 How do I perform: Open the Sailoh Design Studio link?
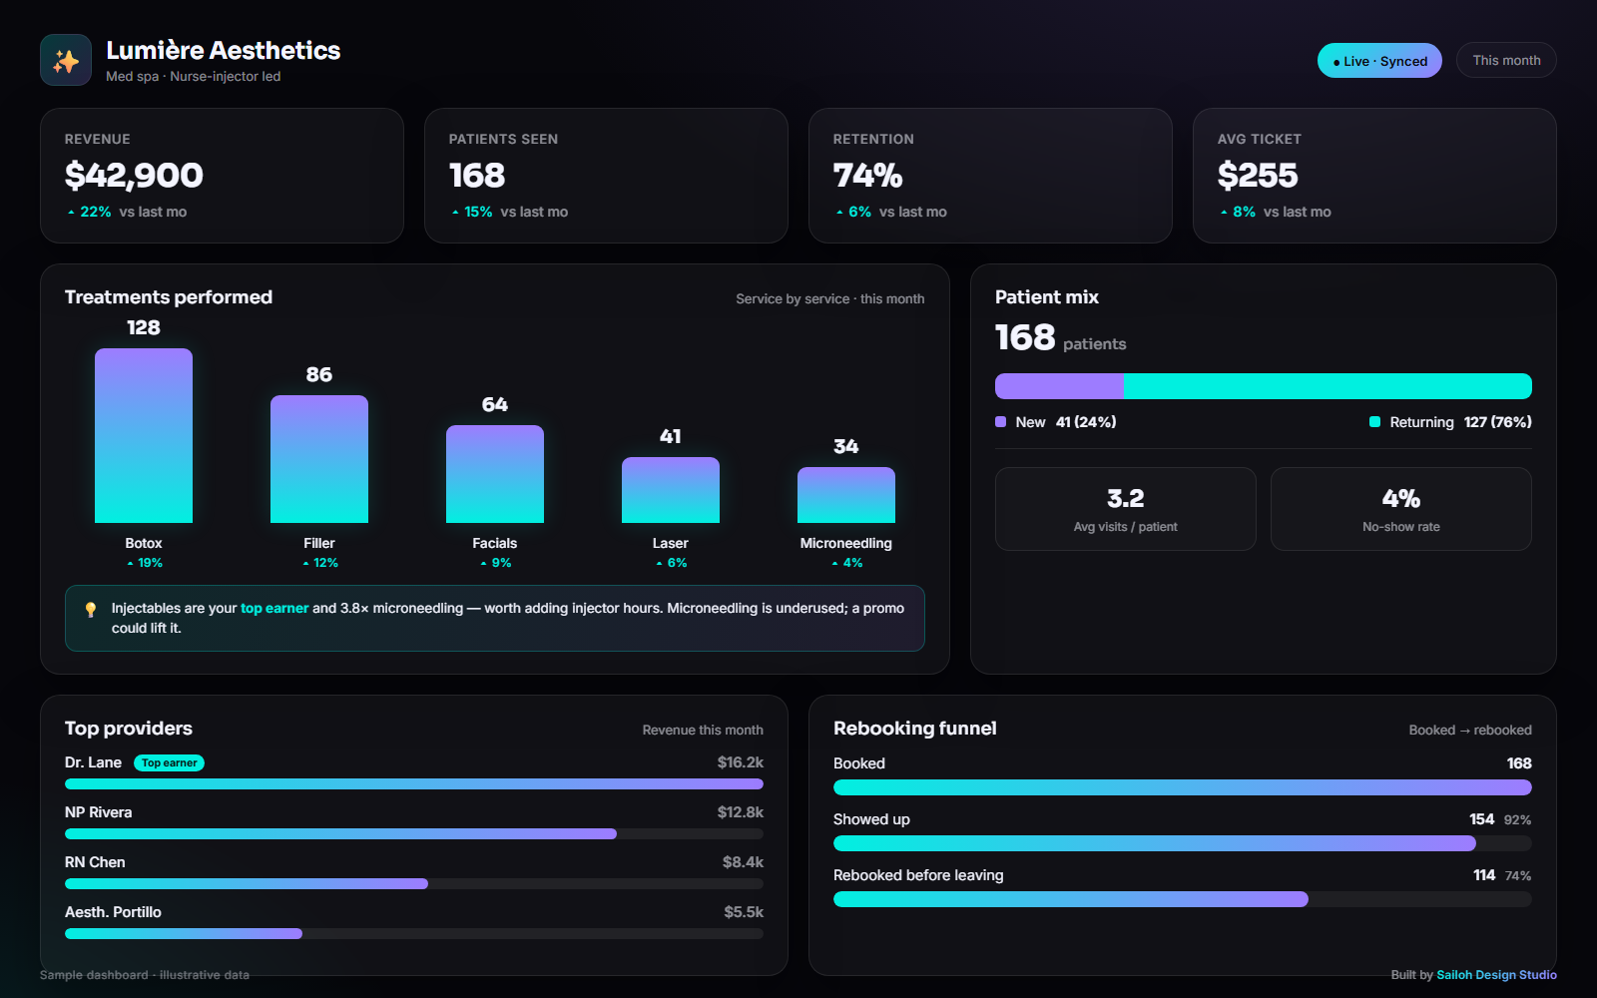(x=1496, y=975)
